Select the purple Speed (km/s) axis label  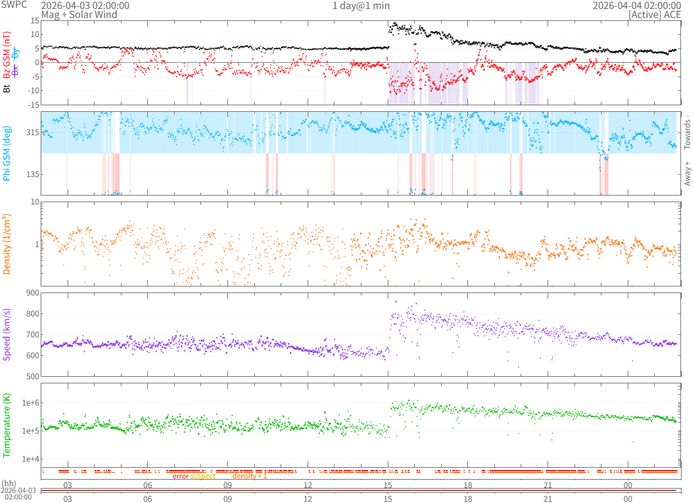click(x=7, y=334)
